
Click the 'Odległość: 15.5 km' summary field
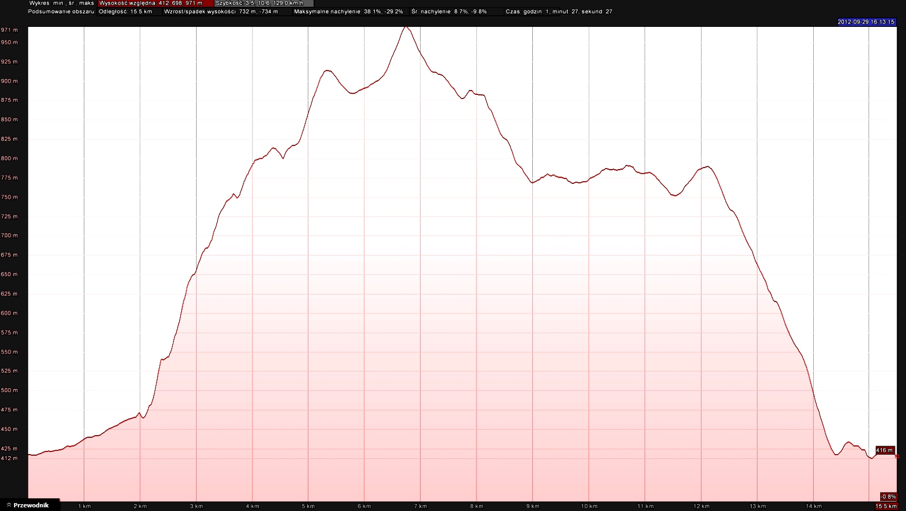125,12
